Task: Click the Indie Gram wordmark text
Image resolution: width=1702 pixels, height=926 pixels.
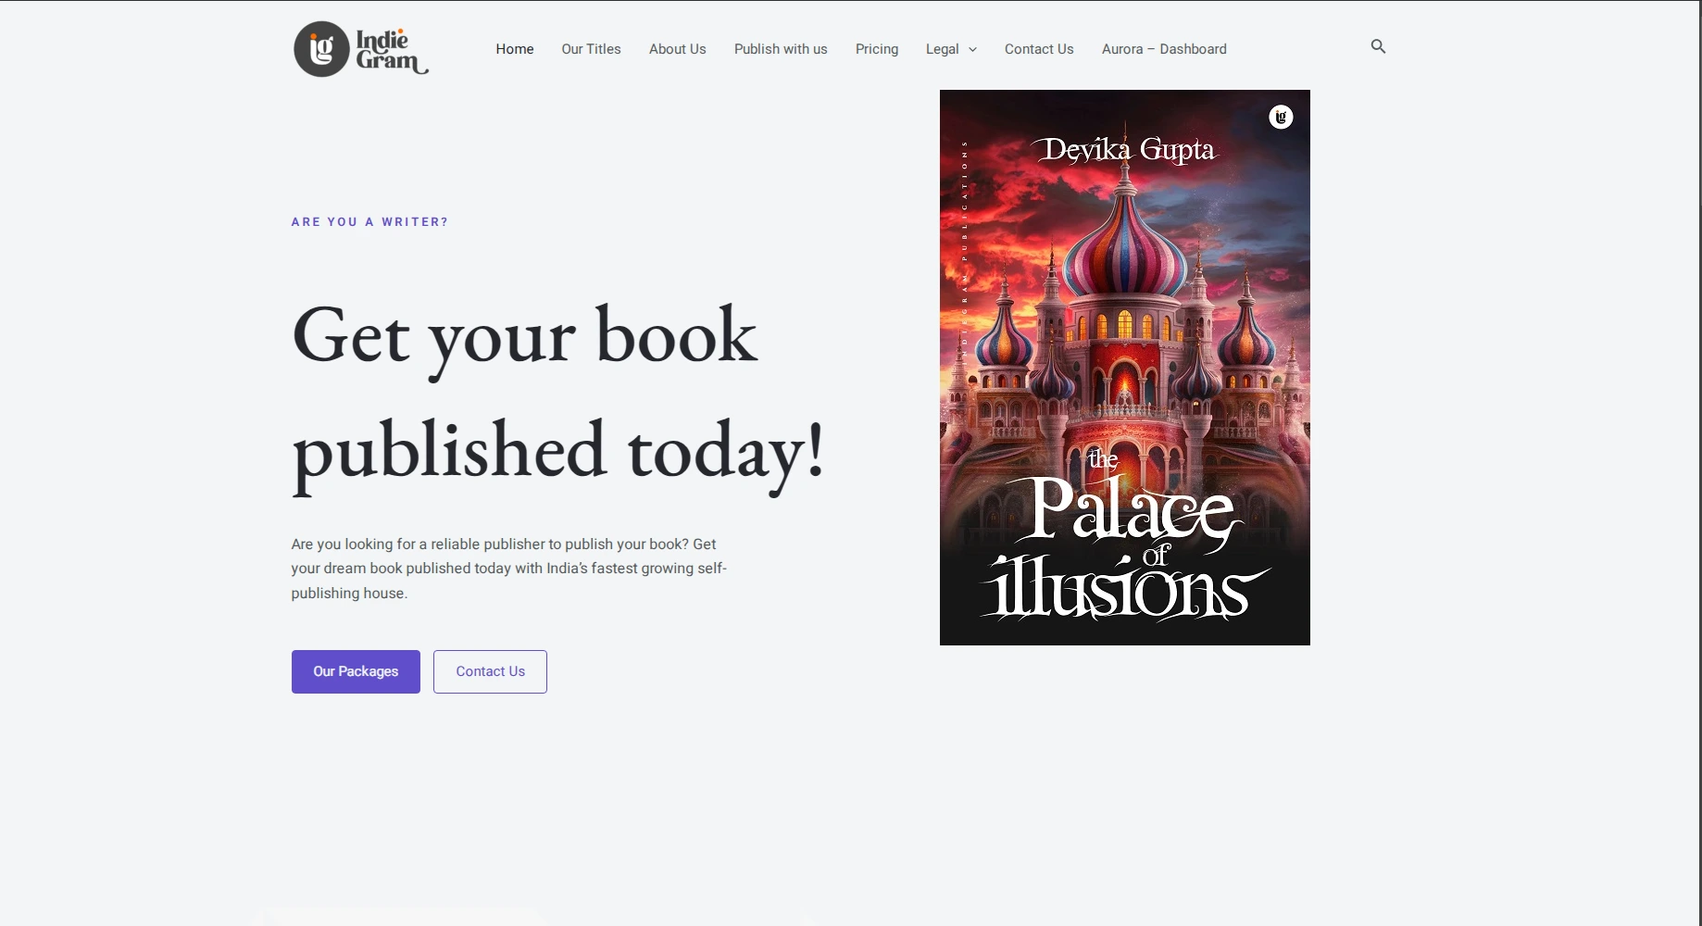Action: click(389, 50)
